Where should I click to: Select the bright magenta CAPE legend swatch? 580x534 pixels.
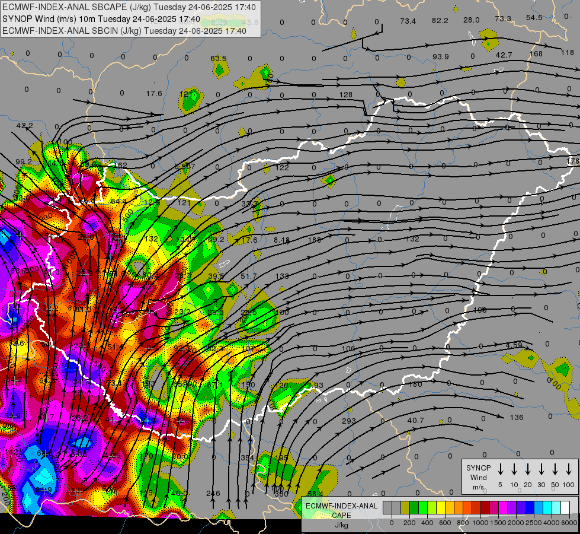503,508
